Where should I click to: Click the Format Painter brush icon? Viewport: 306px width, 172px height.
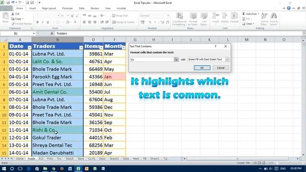pos(13,24)
